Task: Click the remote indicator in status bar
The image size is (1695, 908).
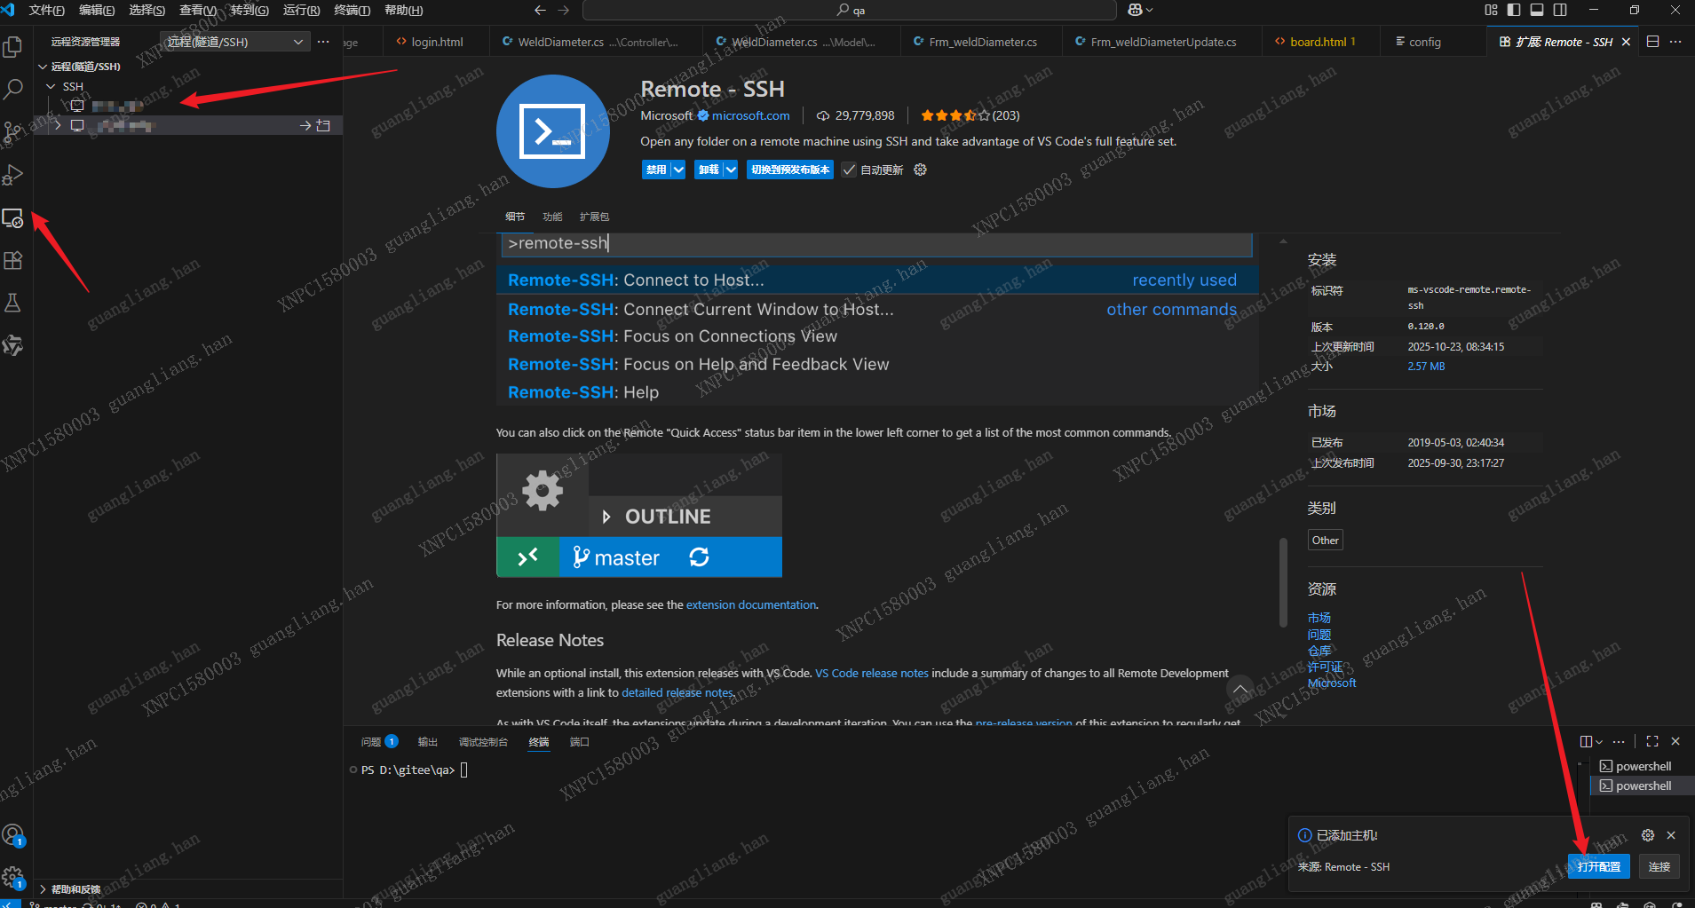Action: coord(10,904)
